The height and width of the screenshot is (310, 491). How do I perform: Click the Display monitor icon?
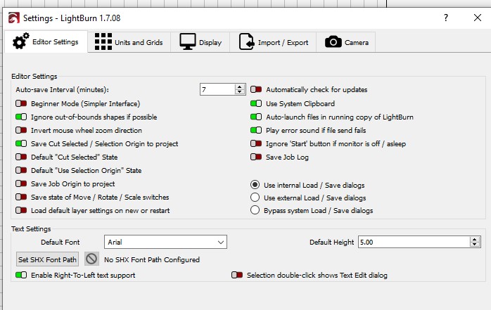pos(188,41)
